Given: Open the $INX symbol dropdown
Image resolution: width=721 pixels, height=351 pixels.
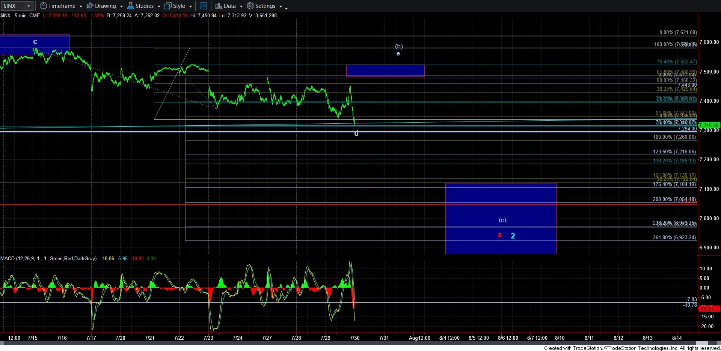Looking at the screenshot, I should click(29, 6).
